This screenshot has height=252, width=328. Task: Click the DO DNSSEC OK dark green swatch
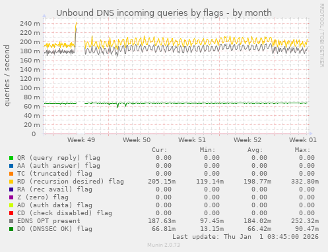(11, 229)
